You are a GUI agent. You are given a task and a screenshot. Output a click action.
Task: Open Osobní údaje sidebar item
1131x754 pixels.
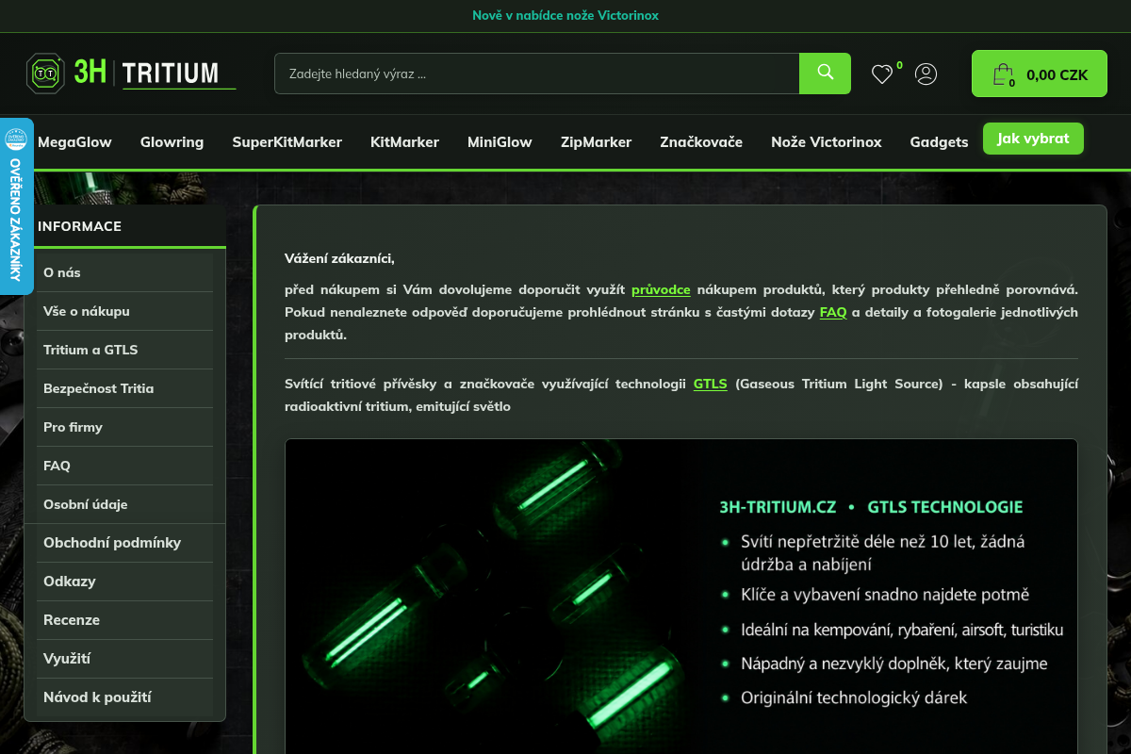pyautogui.click(x=125, y=504)
